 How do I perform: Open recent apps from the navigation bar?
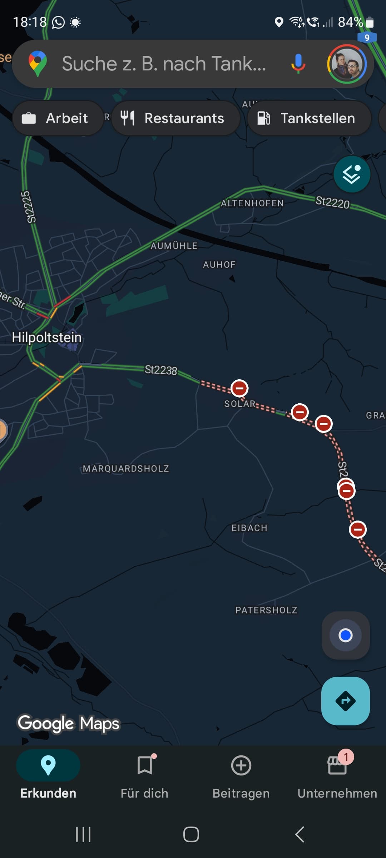point(83,834)
